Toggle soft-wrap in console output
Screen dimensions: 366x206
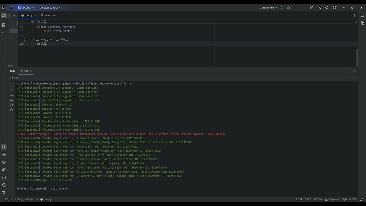[11, 95]
